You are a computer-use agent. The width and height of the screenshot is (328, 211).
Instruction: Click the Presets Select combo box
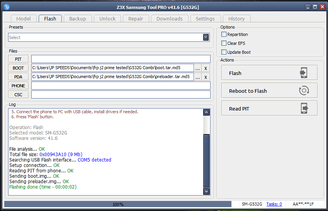[x=109, y=37]
